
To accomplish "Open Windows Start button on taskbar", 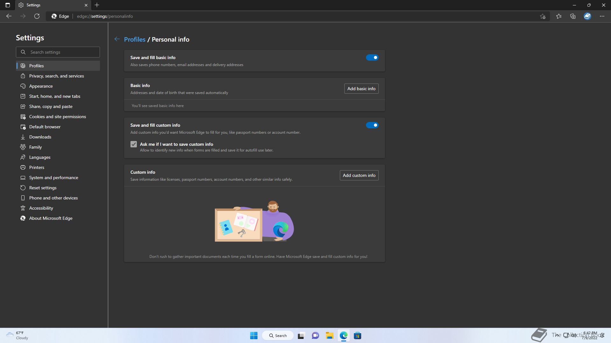I will click(254, 335).
